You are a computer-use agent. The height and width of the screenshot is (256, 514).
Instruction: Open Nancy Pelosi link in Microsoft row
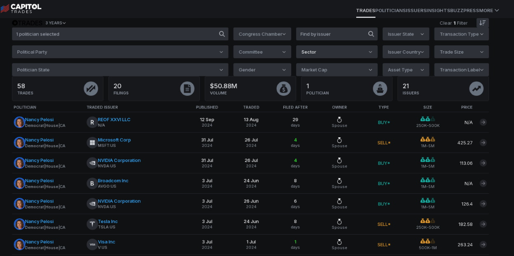(39, 140)
